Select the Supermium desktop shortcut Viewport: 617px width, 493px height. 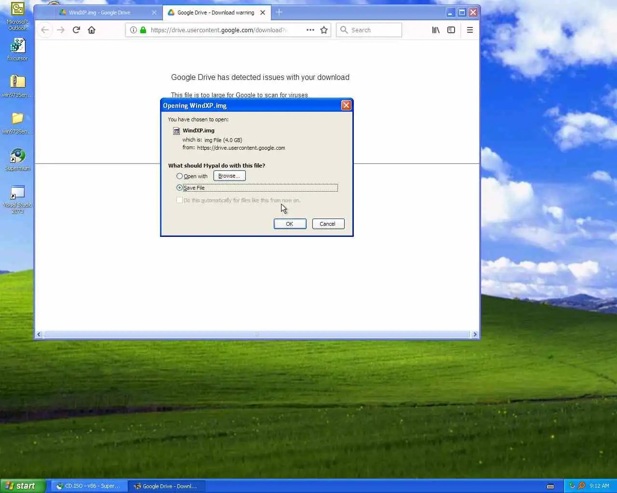[x=17, y=159]
